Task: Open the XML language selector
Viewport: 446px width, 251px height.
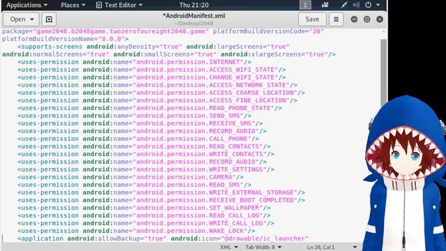Action: pyautogui.click(x=229, y=247)
